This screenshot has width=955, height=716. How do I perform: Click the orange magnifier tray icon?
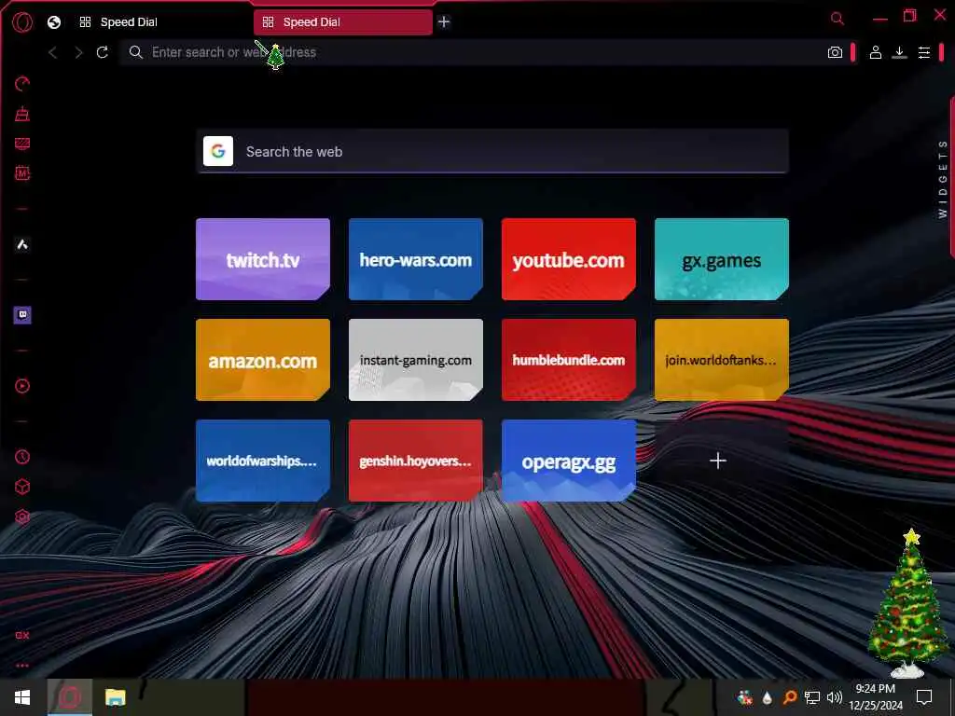click(790, 697)
